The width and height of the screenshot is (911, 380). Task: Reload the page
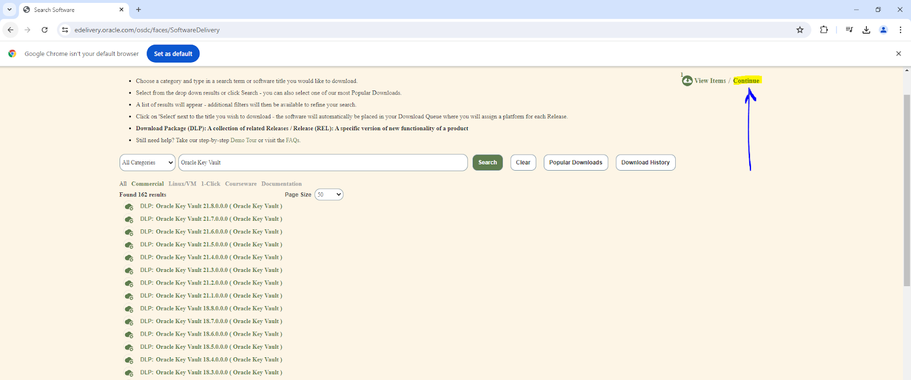44,30
